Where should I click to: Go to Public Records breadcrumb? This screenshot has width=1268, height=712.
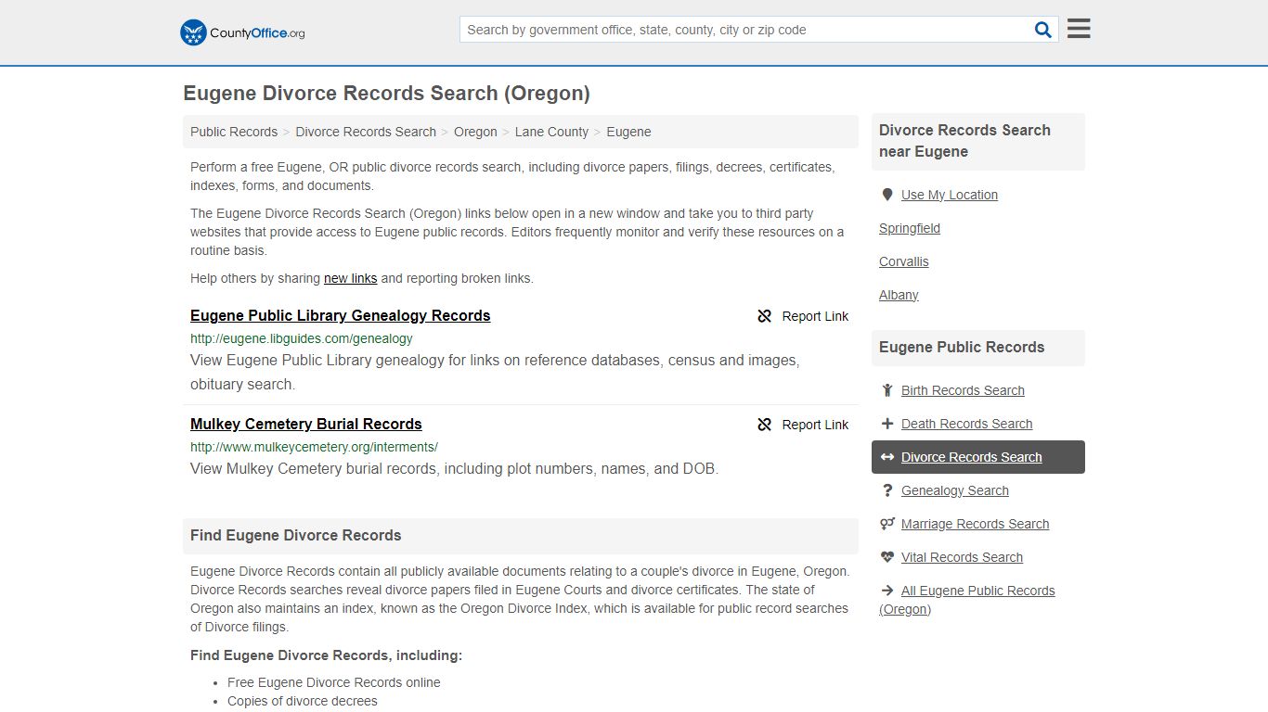pos(234,132)
